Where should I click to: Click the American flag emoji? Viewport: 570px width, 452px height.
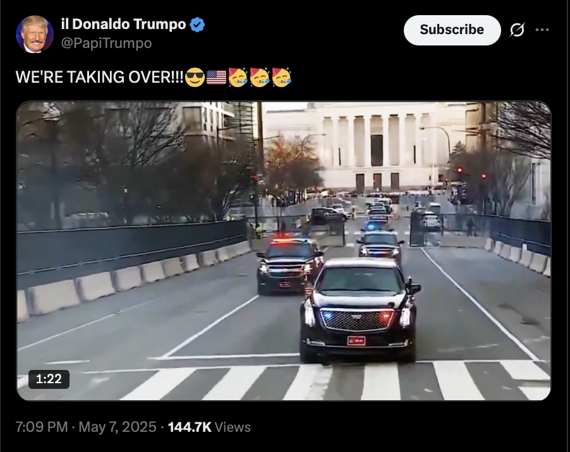[216, 77]
